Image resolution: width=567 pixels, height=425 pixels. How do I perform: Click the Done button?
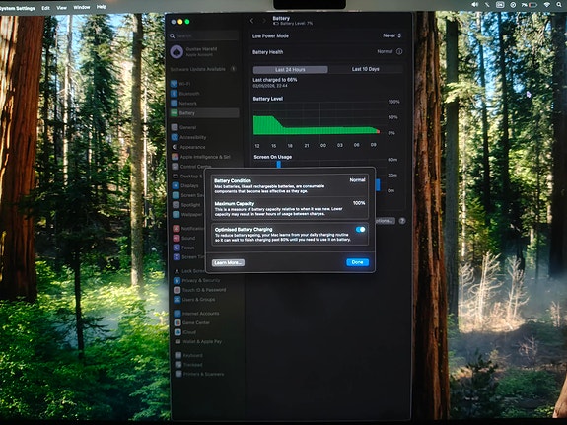click(x=357, y=262)
